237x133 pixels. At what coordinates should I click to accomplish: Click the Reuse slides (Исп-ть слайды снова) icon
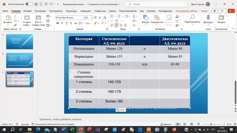point(38,18)
